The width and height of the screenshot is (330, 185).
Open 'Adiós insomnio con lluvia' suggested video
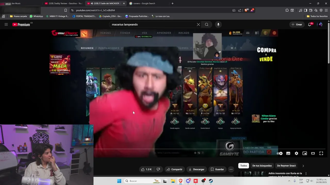click(x=285, y=175)
